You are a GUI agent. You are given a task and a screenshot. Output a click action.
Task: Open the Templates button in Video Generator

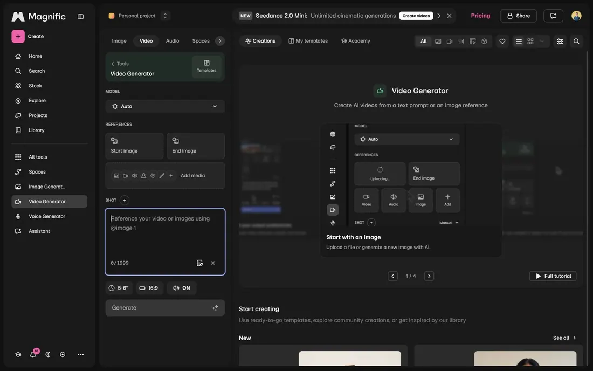point(206,66)
